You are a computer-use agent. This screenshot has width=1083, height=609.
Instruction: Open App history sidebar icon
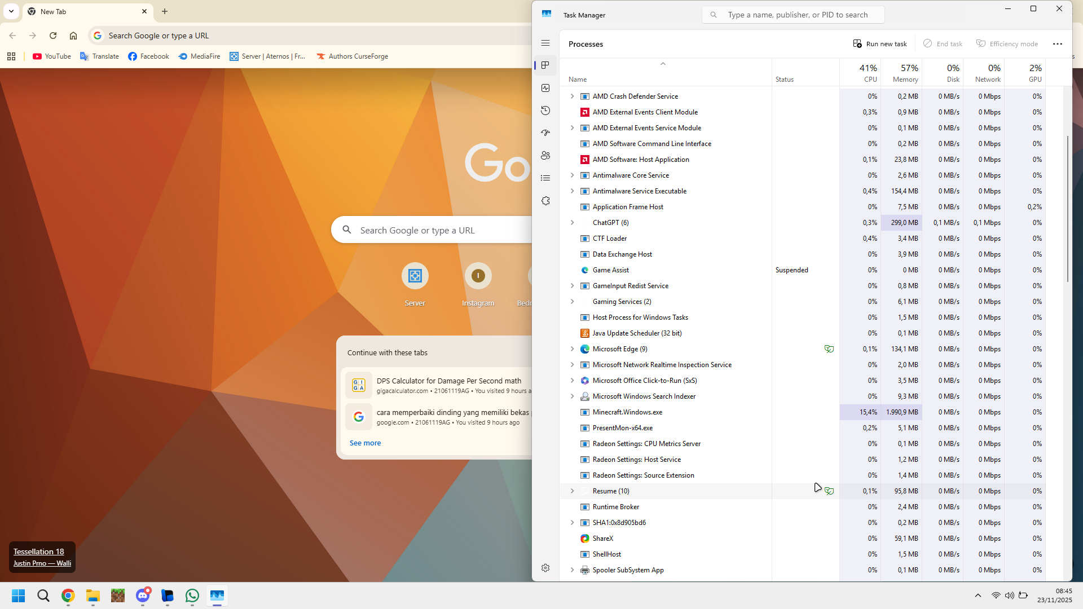click(x=545, y=111)
